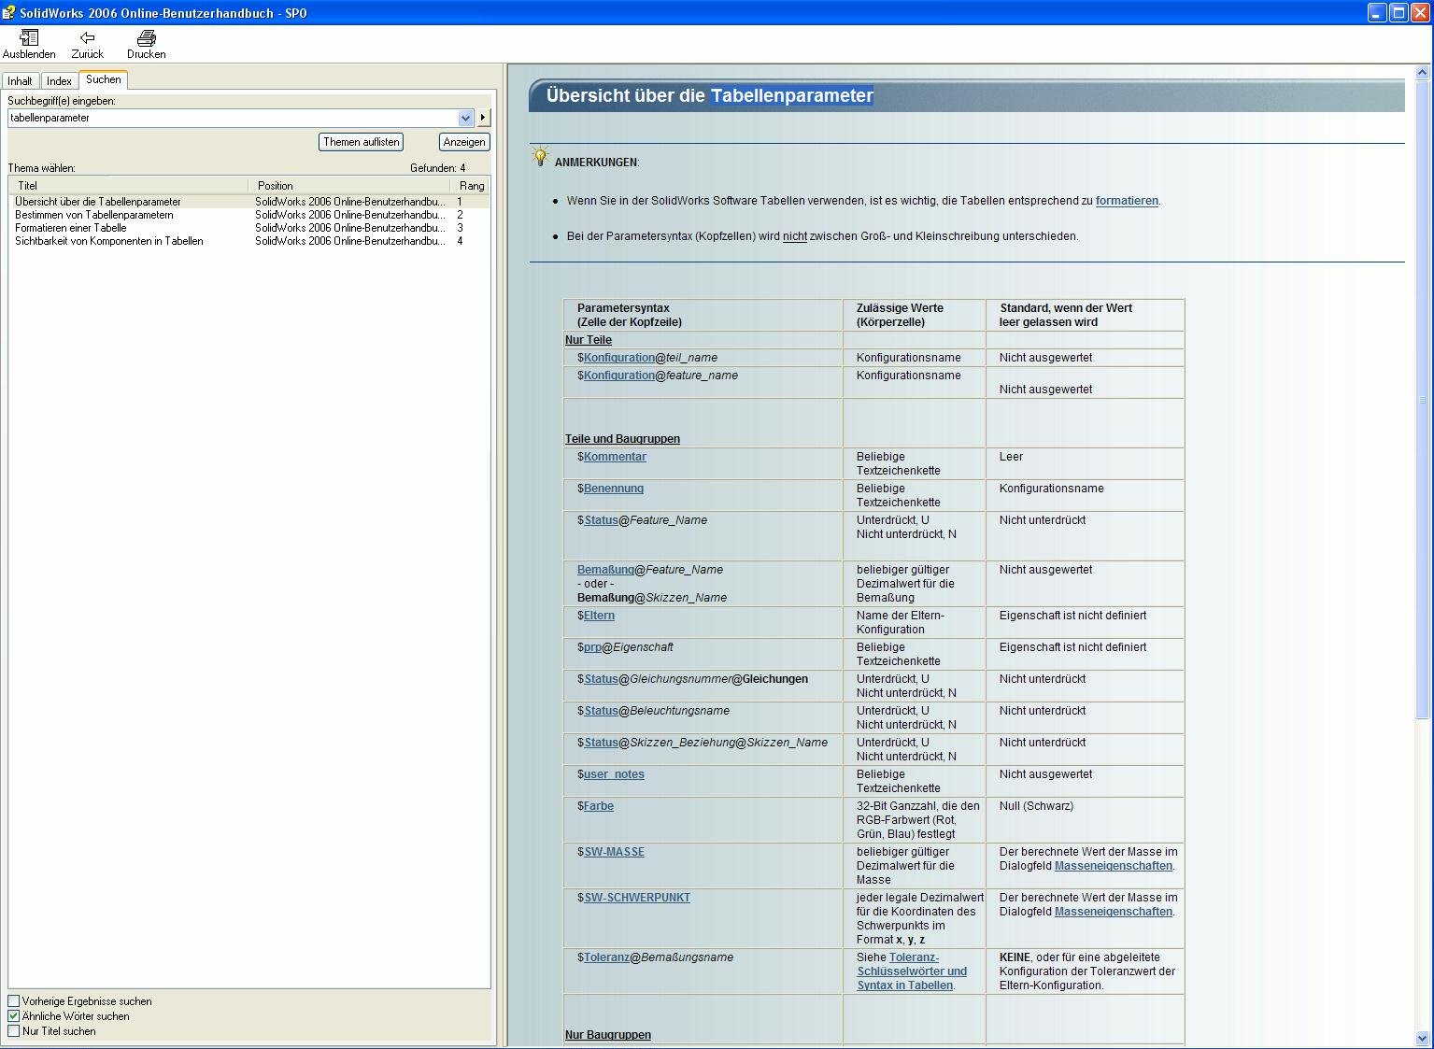Viewport: 1434px width, 1049px height.
Task: Click the content pane scroll down arrow
Action: [1423, 1038]
